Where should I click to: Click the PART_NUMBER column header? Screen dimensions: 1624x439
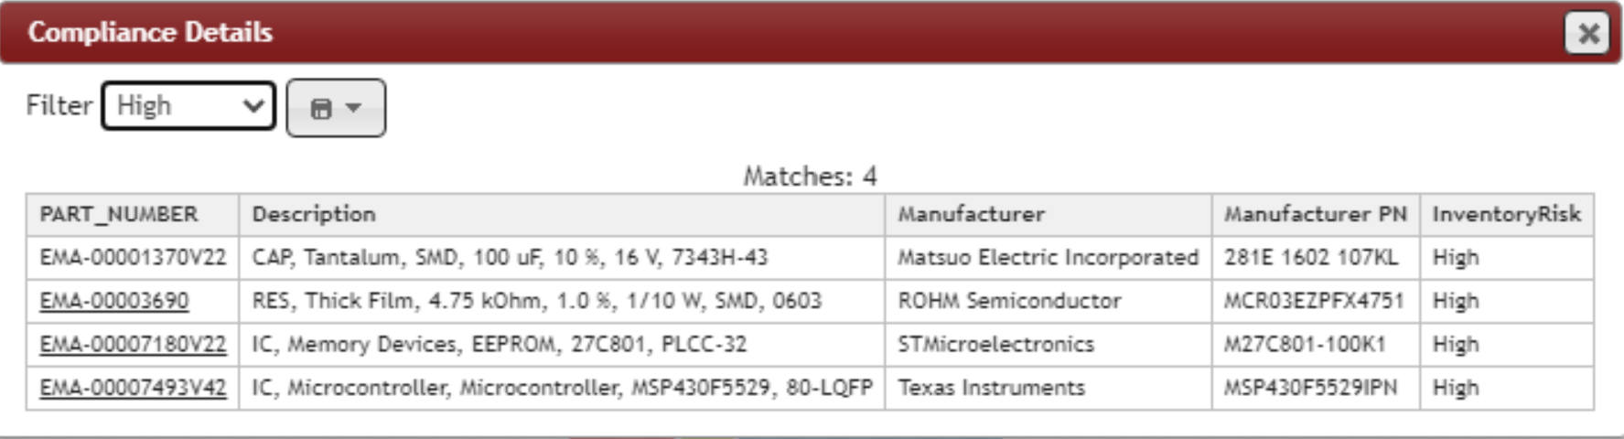(119, 215)
